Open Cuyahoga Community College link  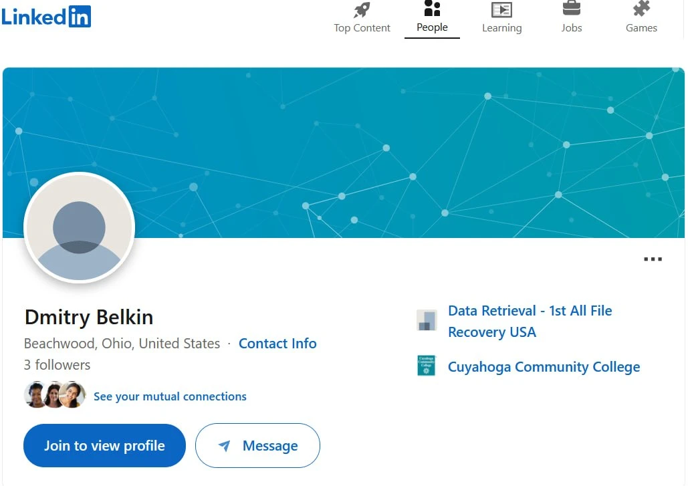coord(544,367)
